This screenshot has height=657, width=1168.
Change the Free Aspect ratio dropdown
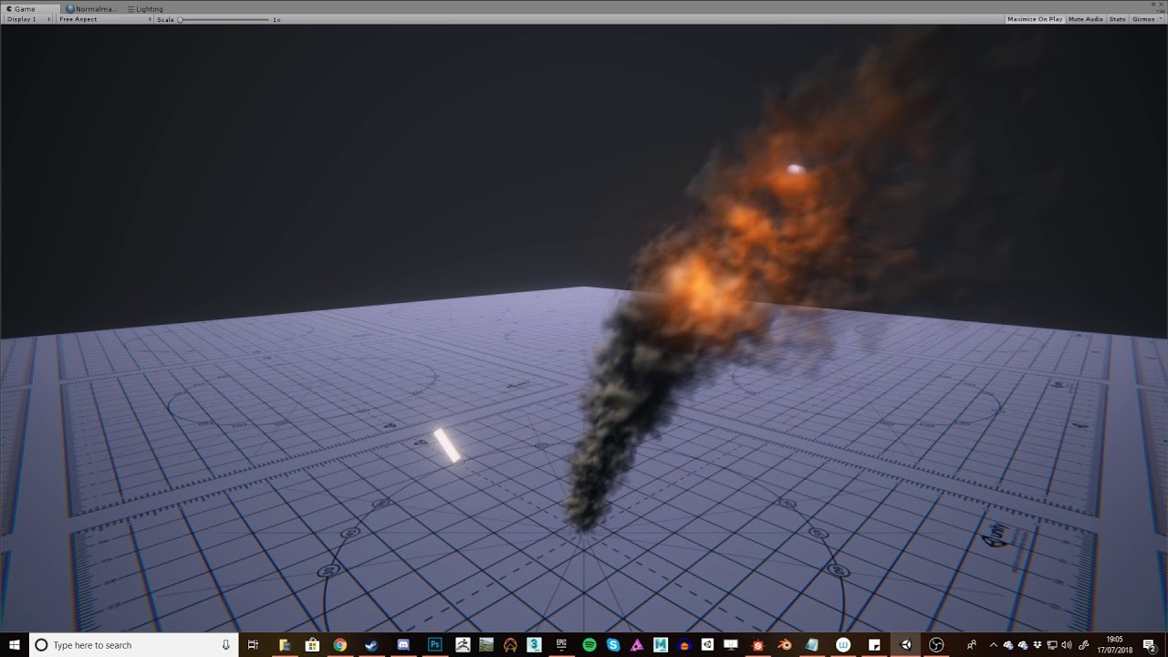pos(100,19)
